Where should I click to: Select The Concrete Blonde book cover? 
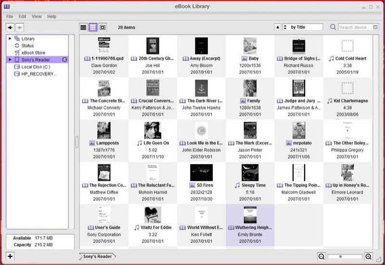(x=104, y=88)
